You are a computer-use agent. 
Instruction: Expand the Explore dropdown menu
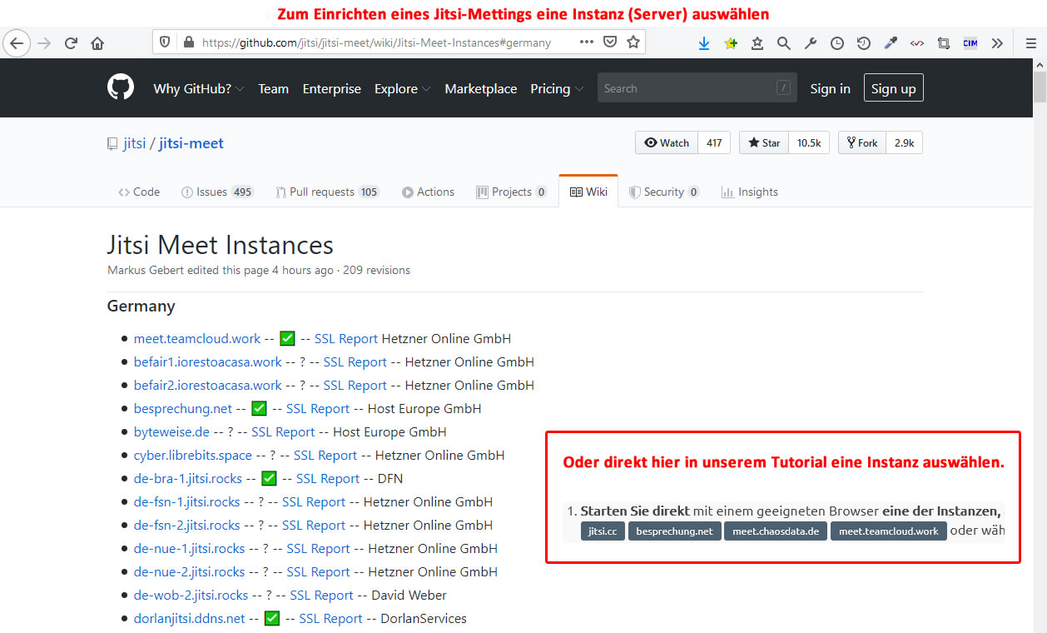tap(403, 89)
